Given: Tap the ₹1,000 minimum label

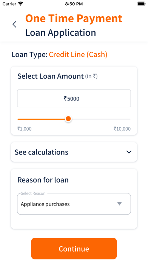Looking at the screenshot, I should click(x=25, y=129).
